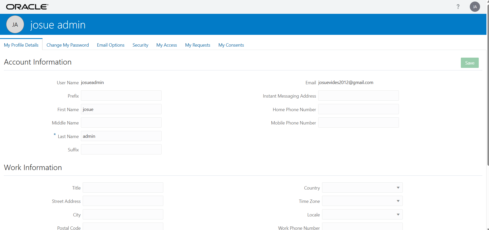Click the First Name field

click(121, 109)
